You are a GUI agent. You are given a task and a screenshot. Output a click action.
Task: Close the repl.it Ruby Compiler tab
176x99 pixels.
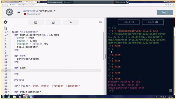click(x=35, y=2)
